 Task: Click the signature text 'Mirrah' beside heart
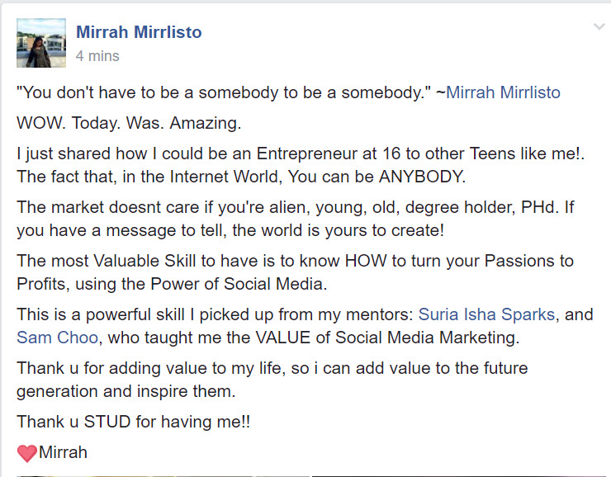click(x=63, y=452)
